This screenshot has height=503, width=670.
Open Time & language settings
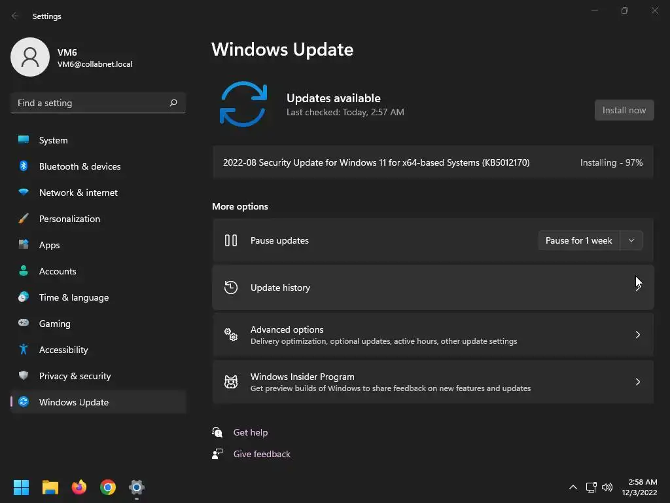[98, 297]
